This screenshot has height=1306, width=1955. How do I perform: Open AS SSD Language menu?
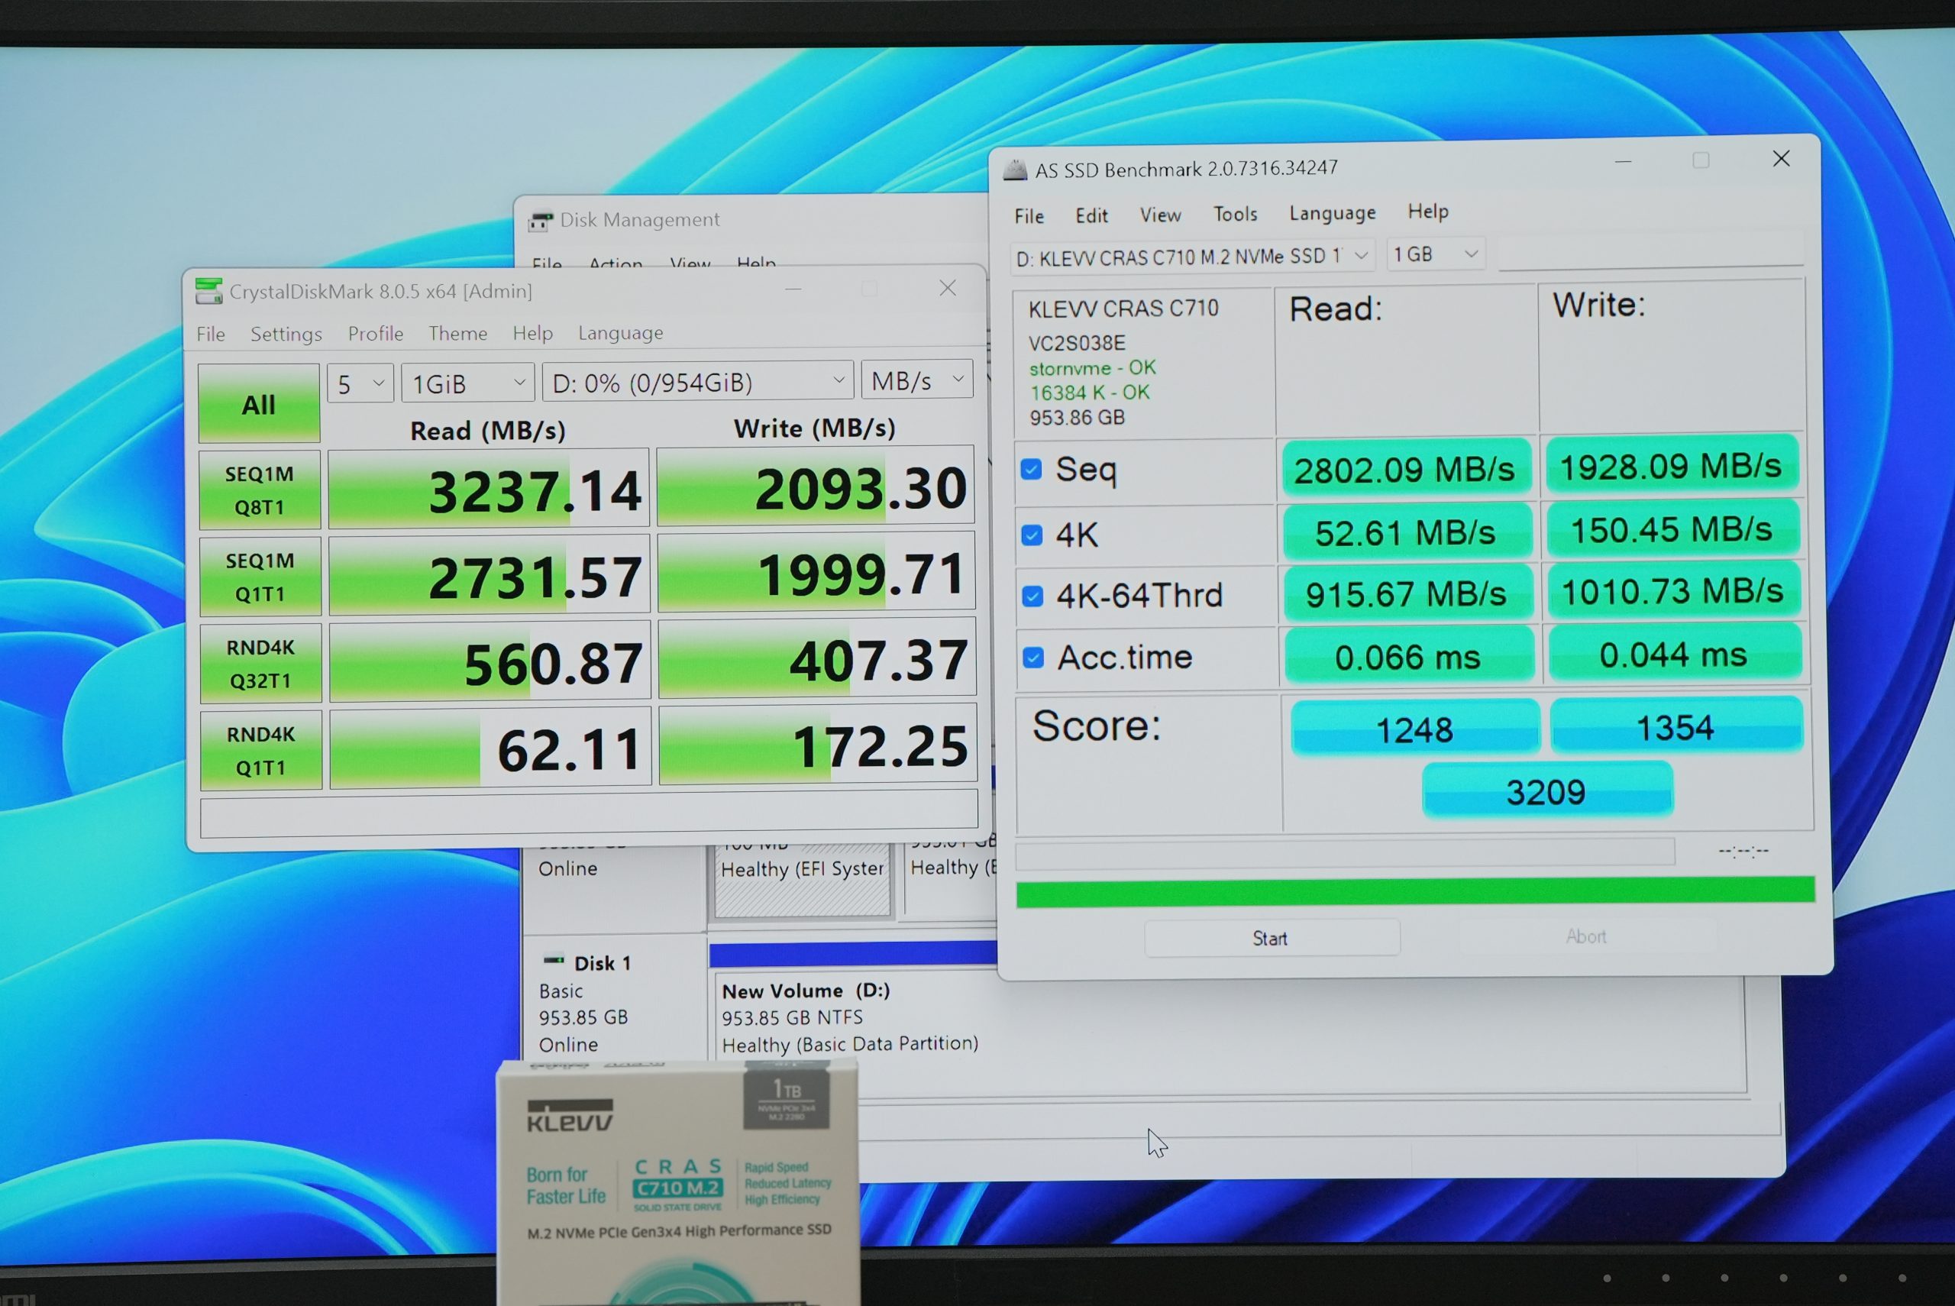click(x=1332, y=213)
